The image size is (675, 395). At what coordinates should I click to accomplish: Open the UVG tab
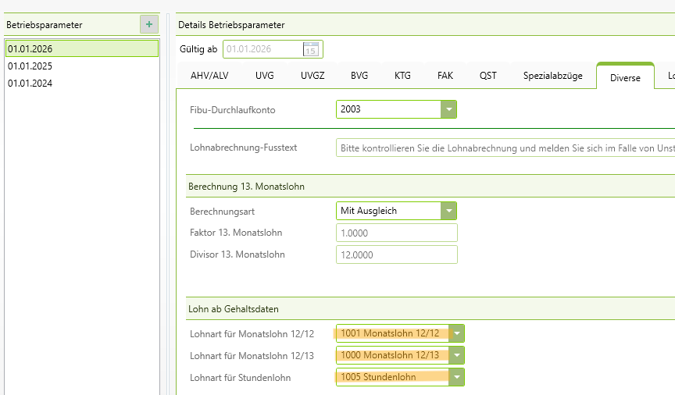point(264,77)
